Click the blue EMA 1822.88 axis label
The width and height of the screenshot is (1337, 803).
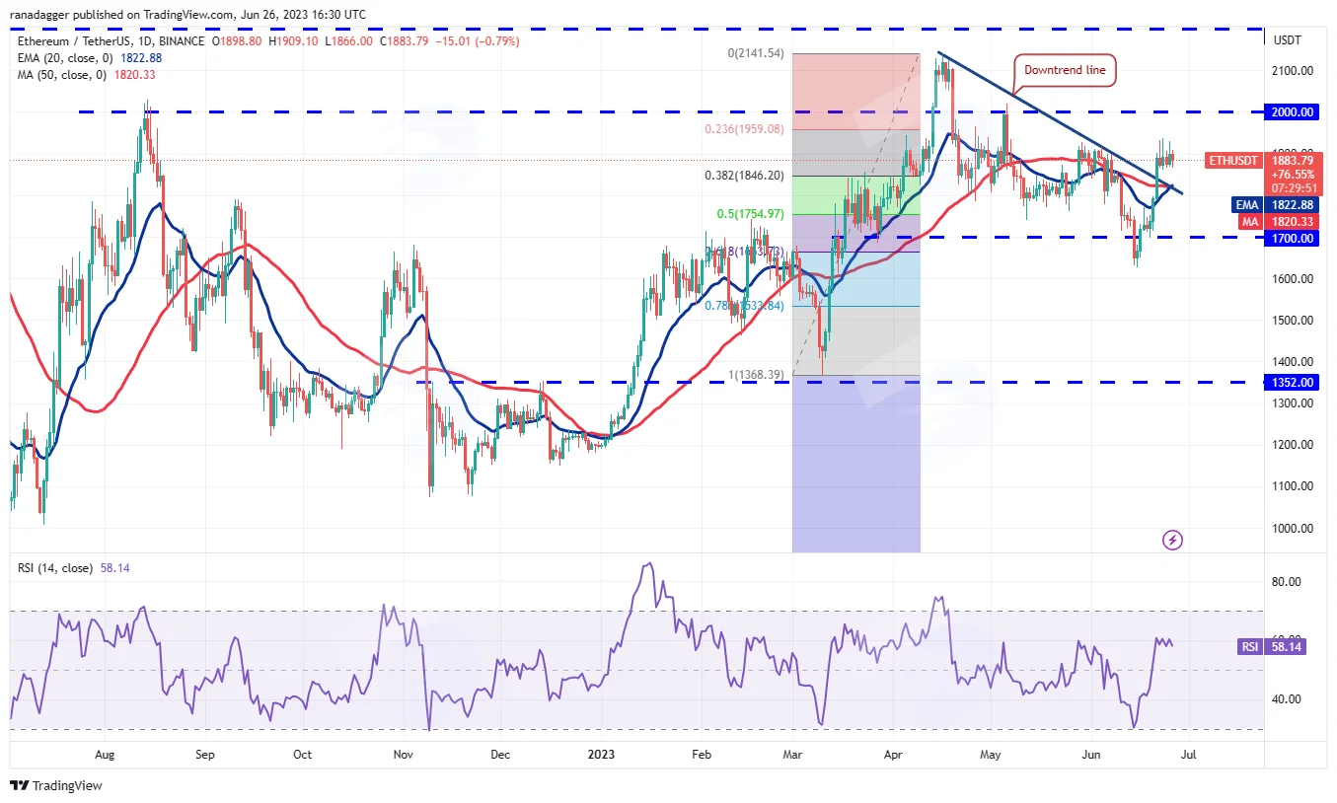[1276, 205]
